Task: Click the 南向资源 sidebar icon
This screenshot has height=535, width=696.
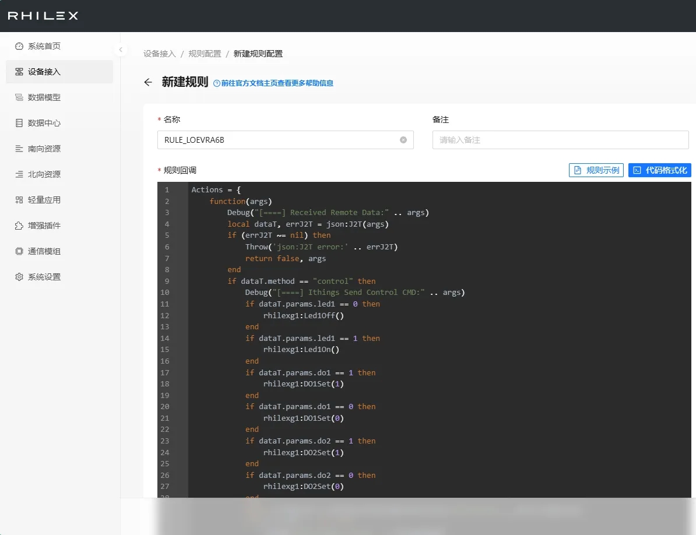Action: pyautogui.click(x=19, y=149)
